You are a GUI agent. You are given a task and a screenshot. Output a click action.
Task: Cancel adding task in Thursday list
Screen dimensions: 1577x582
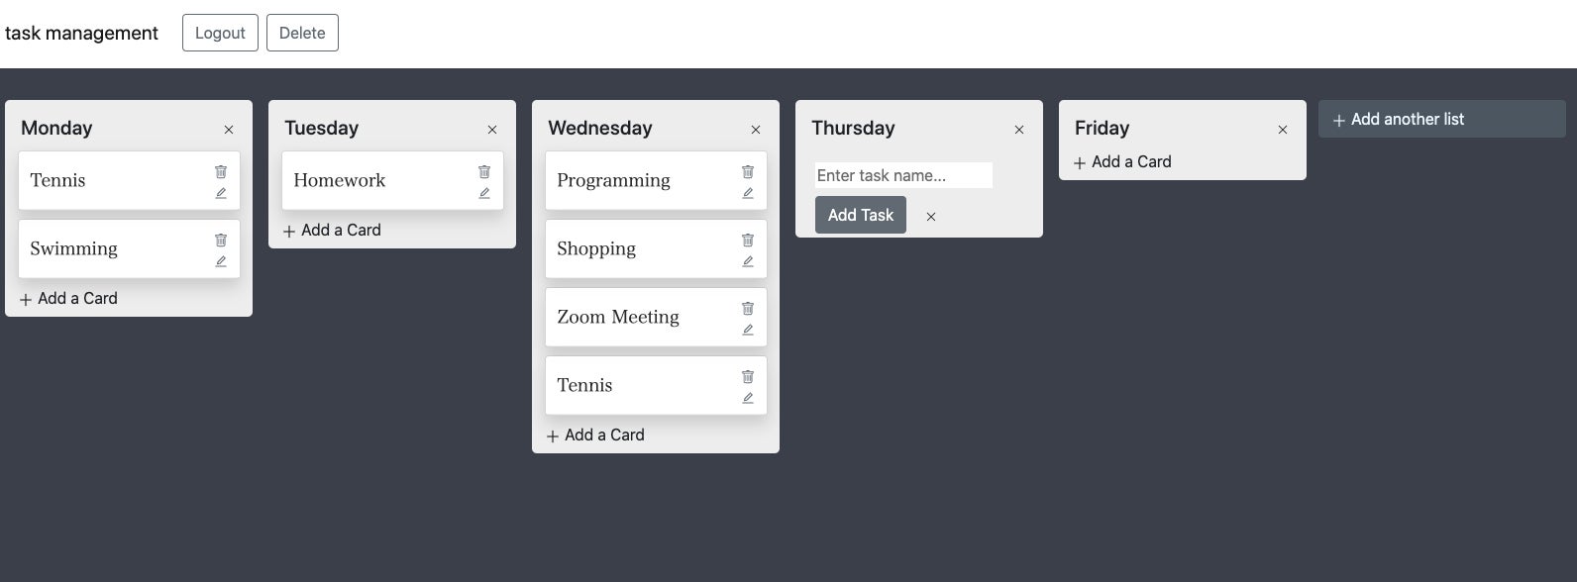pyautogui.click(x=931, y=217)
